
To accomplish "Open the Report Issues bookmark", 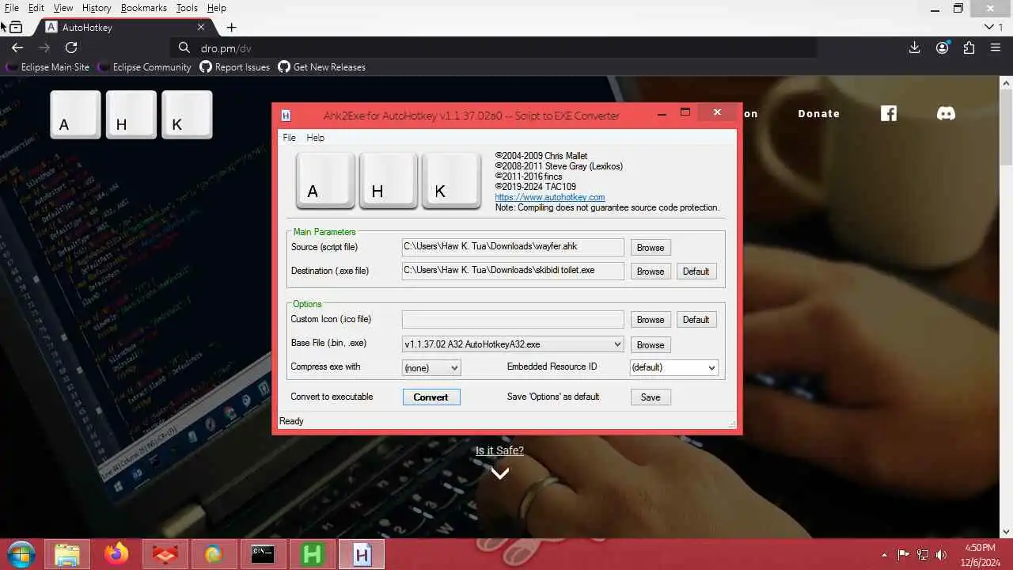I will click(x=235, y=67).
